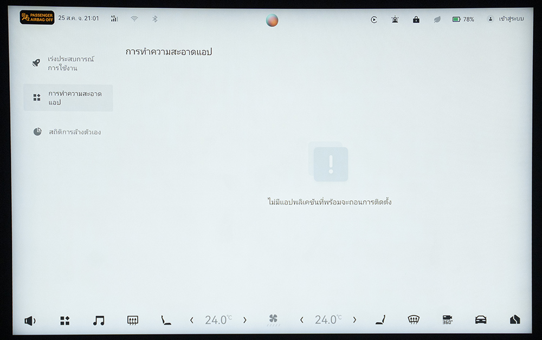Open the apps grid in bottom bar
542x340 pixels.
pyautogui.click(x=64, y=321)
